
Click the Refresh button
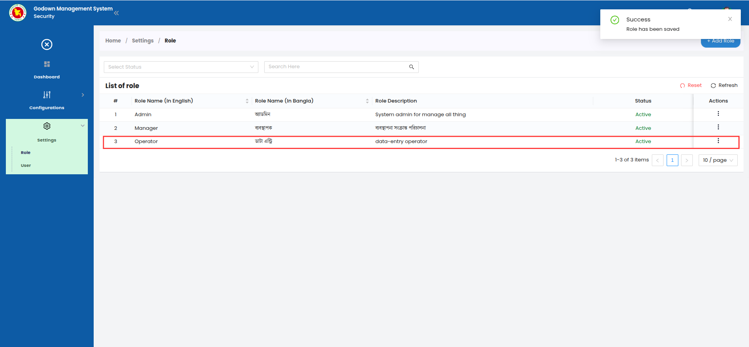pos(724,85)
